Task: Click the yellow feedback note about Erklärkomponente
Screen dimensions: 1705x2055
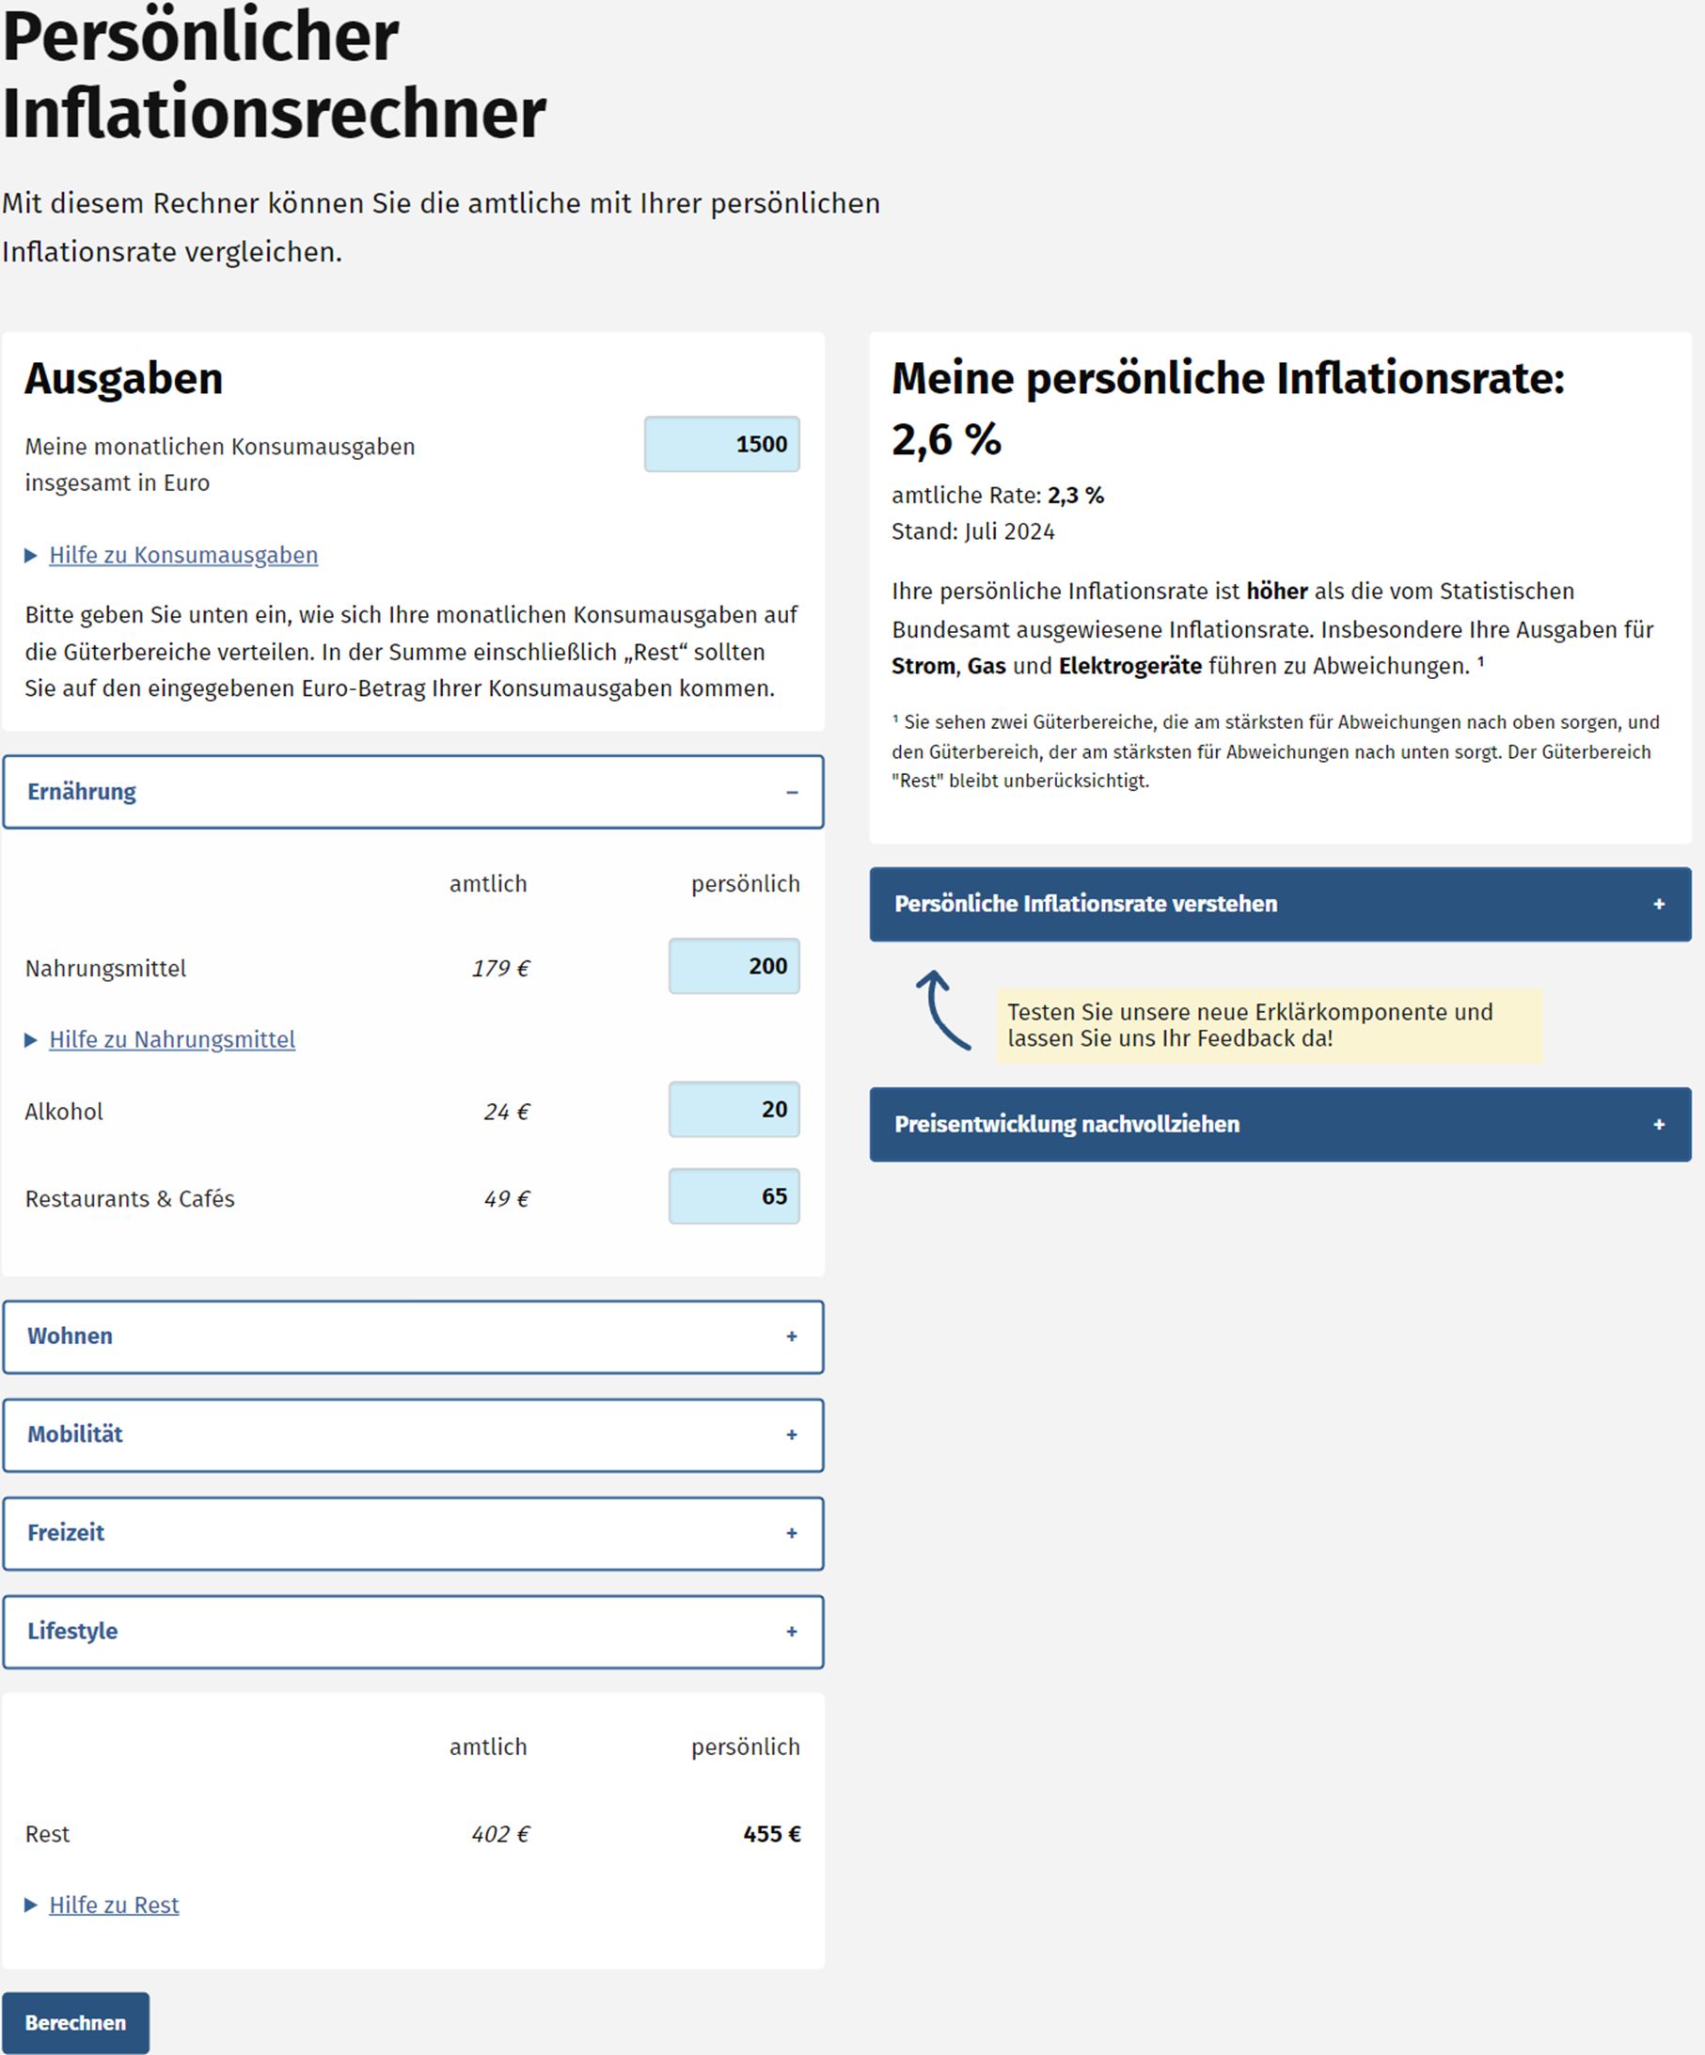Action: (x=1269, y=1025)
